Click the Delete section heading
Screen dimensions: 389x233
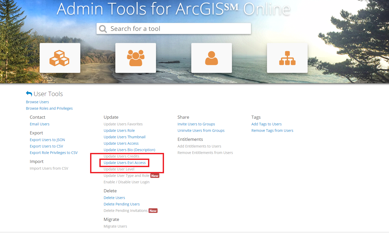(110, 191)
